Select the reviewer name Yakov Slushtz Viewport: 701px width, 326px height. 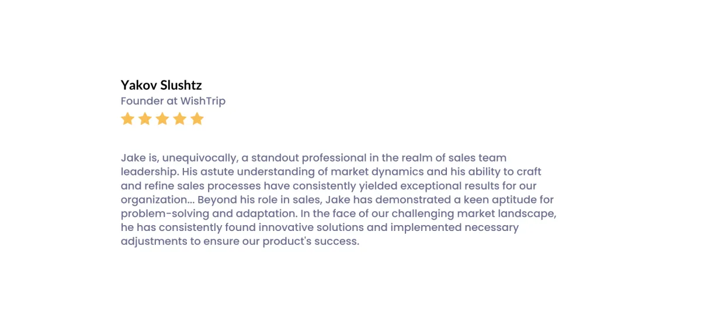[161, 85]
